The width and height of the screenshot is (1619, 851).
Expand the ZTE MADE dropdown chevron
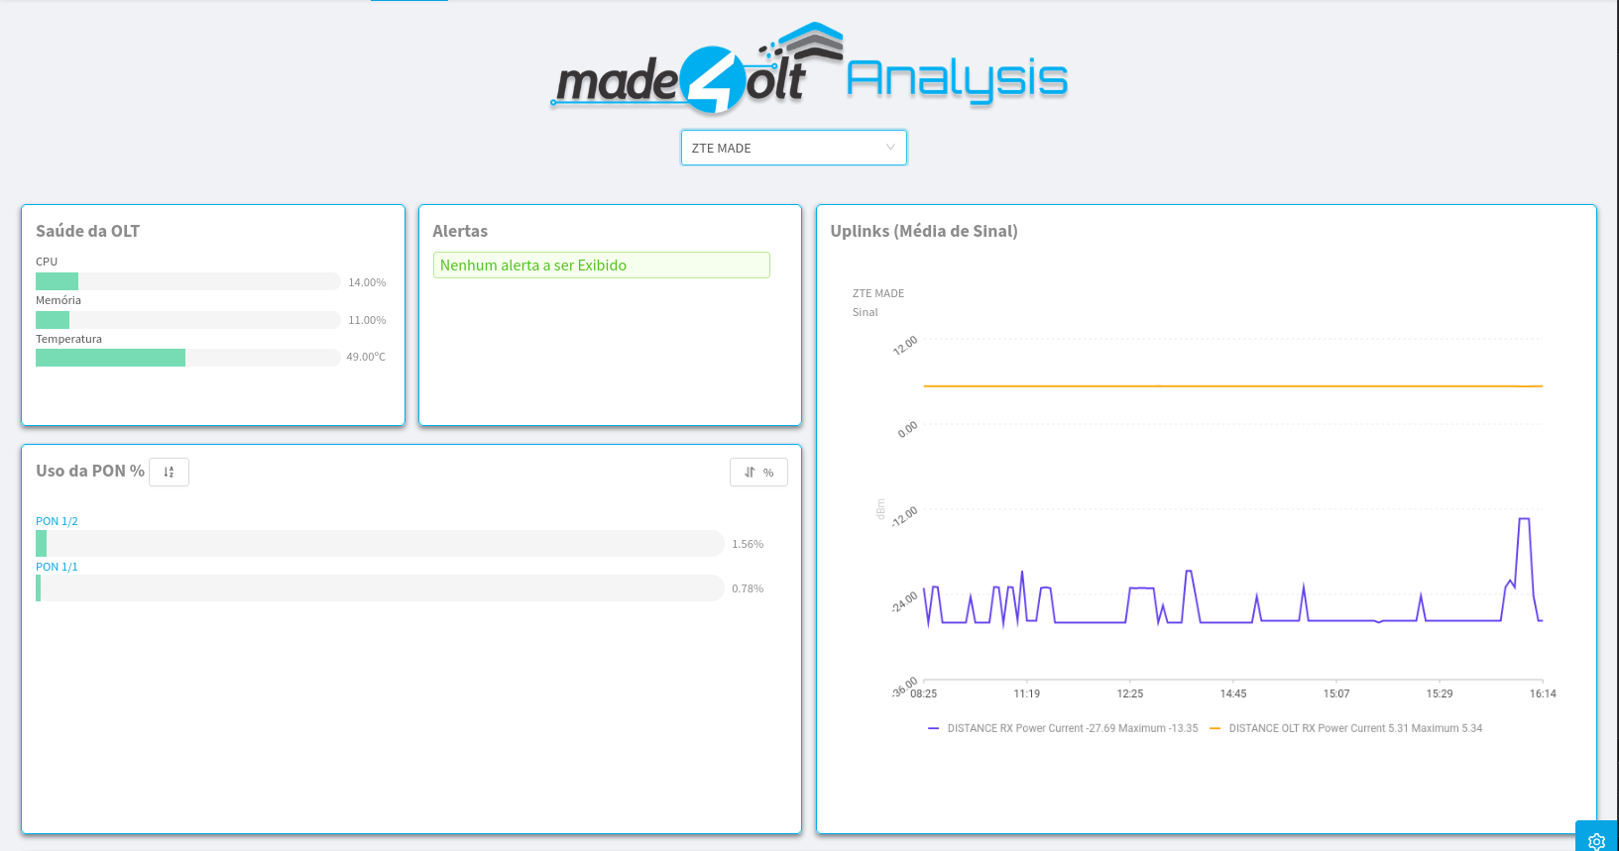pos(889,148)
